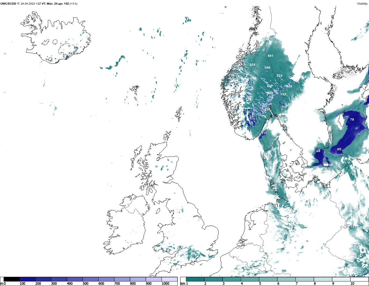
Task: Click the '68' value near southern Sweden
Action: [318, 151]
